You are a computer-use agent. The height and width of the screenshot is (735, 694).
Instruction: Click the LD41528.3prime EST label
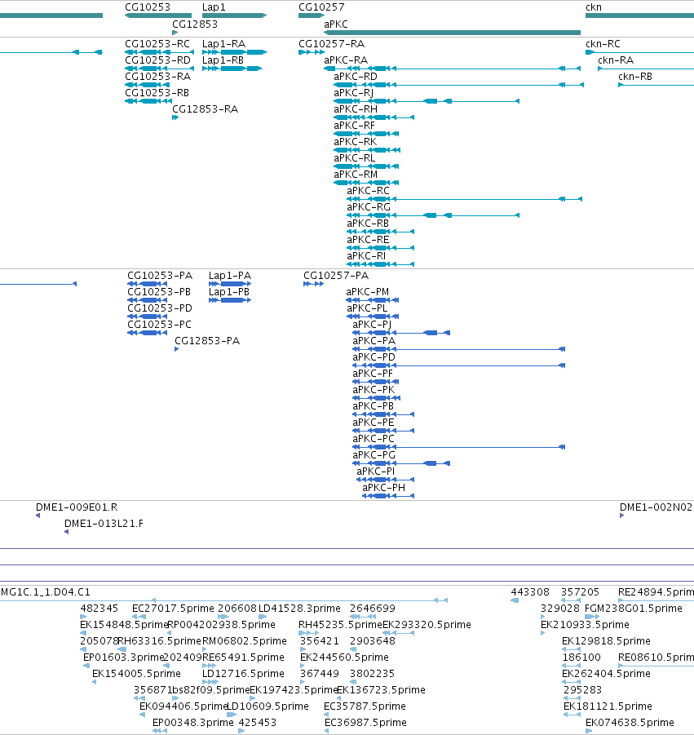299,608
